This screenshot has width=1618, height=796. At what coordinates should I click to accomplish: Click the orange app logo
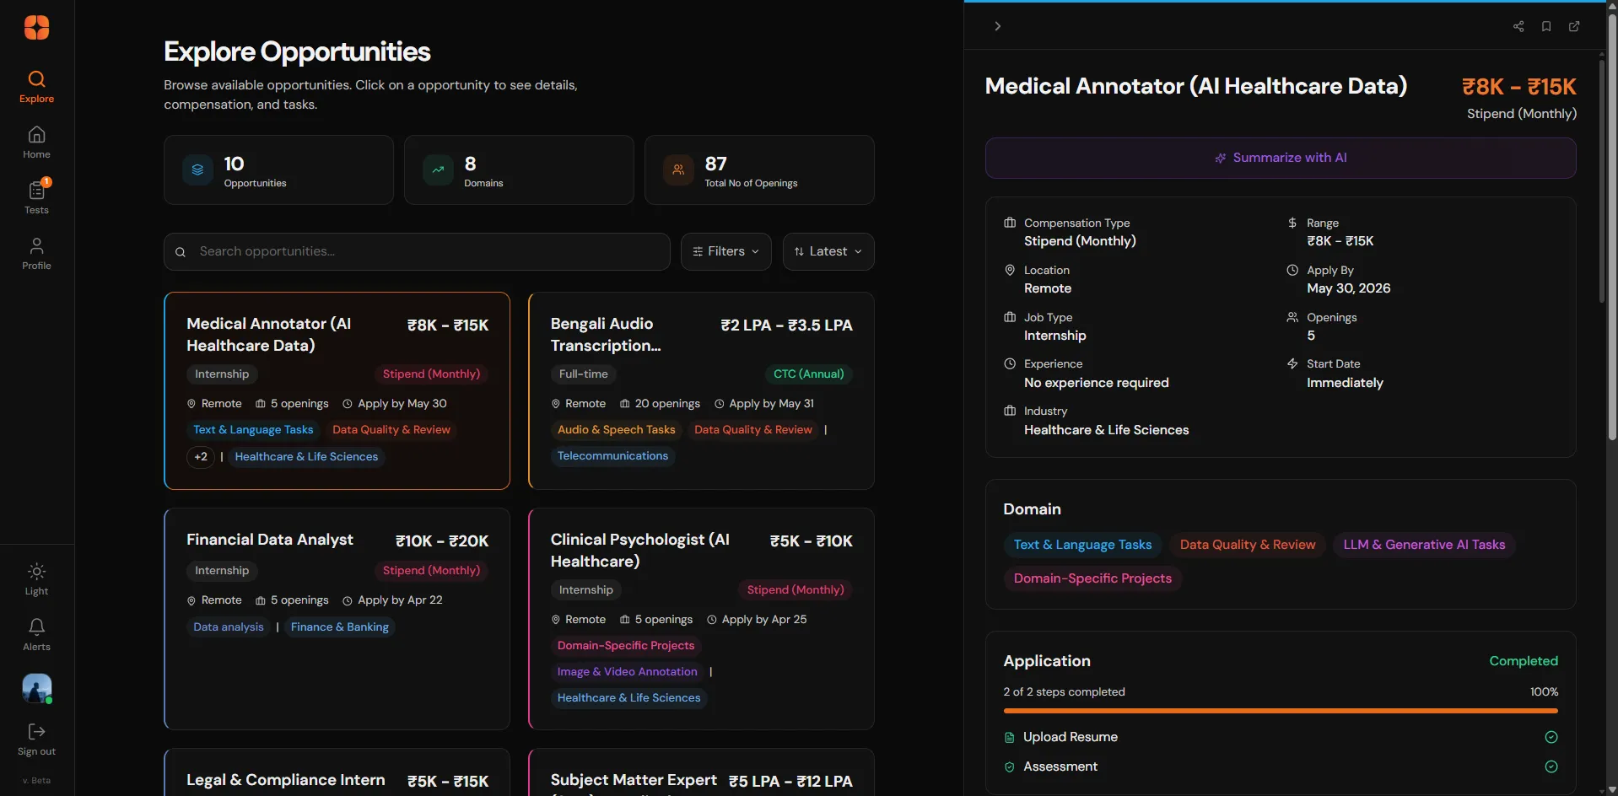(x=36, y=28)
